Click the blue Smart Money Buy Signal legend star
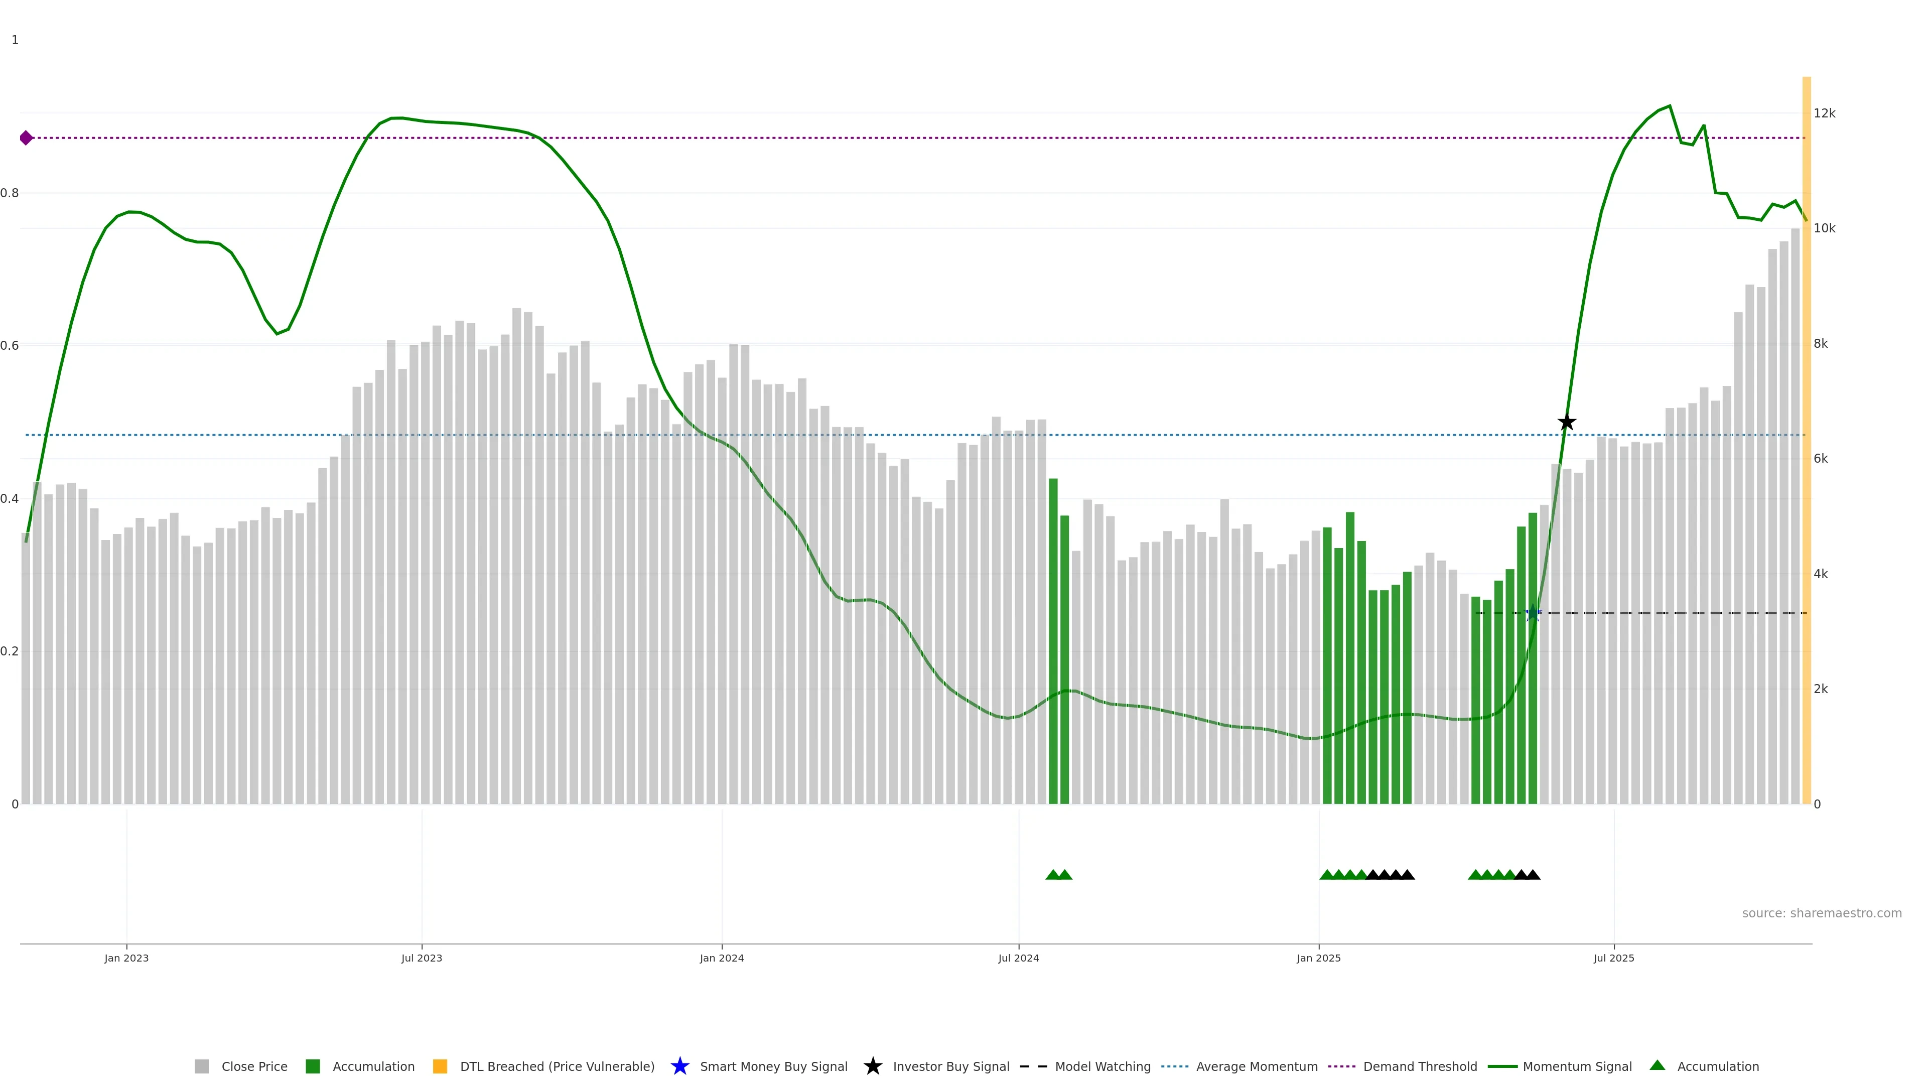This screenshot has width=1927, height=1084. pos(679,1066)
